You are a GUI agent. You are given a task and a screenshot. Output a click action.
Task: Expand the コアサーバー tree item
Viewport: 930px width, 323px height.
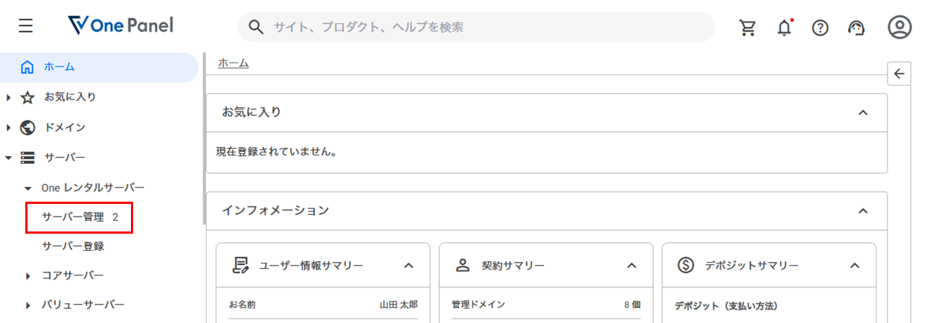(x=28, y=275)
